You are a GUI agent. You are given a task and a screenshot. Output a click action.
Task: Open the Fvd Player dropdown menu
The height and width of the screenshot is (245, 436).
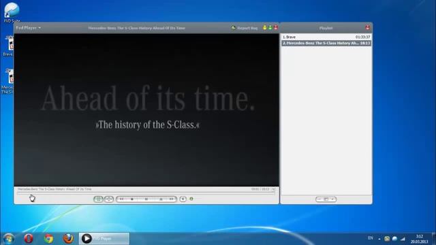(29, 28)
